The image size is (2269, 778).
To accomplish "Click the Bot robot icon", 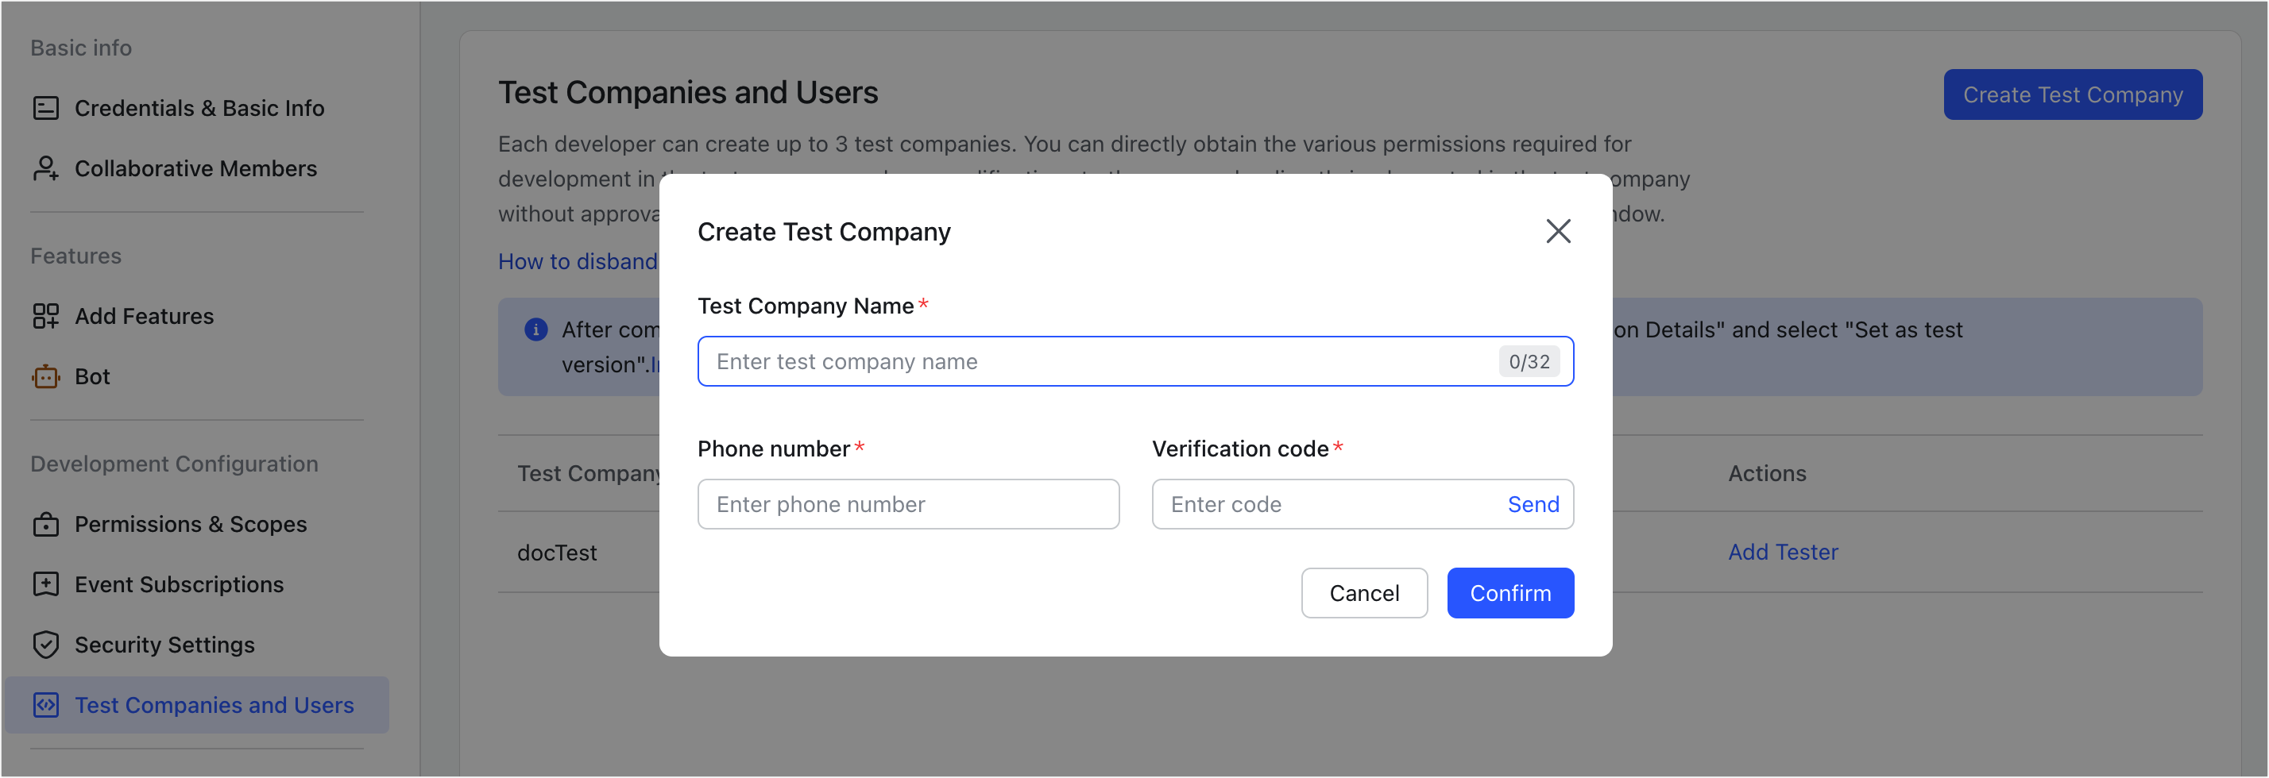I will click(46, 376).
